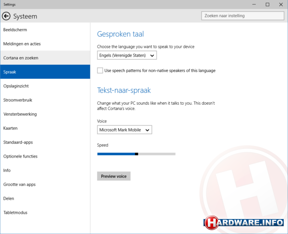The height and width of the screenshot is (234, 288).
Task: Open the Beeldscherm settings section
Action: 14,30
